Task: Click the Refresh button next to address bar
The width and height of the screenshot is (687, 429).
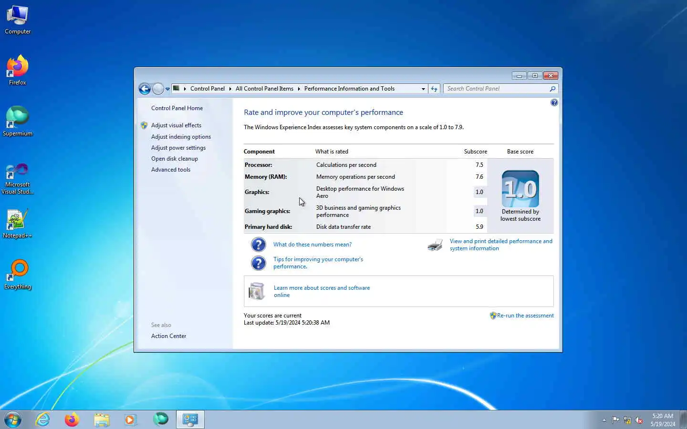Action: (434, 89)
